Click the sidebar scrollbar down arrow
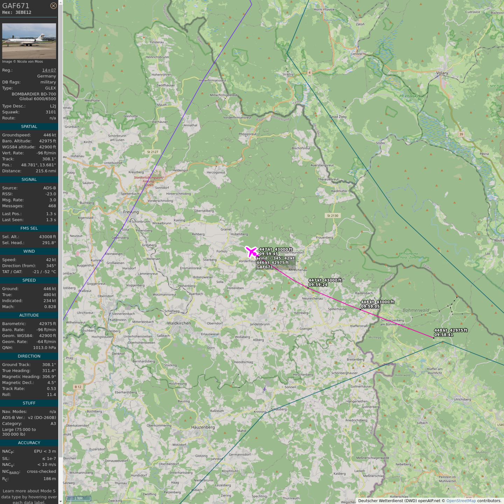504x504 pixels. click(x=61, y=501)
